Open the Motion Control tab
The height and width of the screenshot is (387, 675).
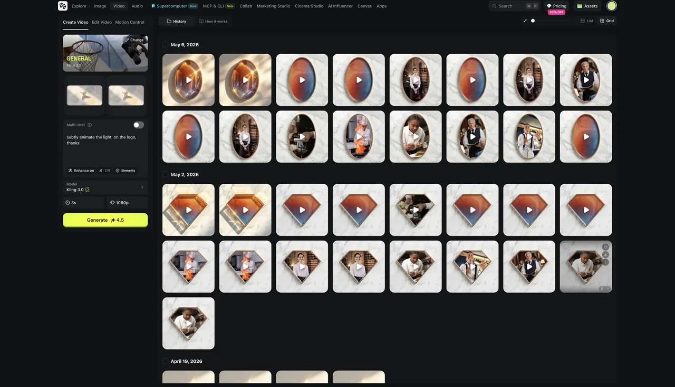130,22
